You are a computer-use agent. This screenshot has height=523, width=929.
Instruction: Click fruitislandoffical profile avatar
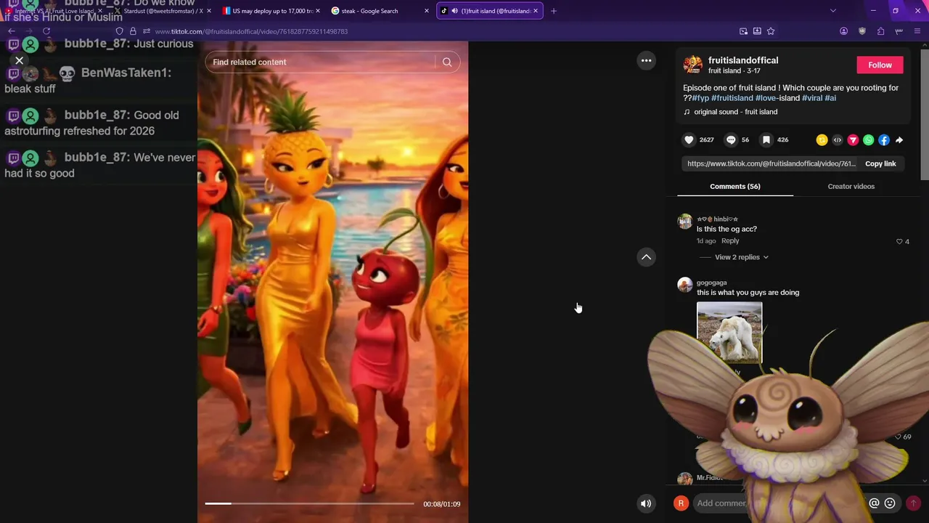coord(692,65)
